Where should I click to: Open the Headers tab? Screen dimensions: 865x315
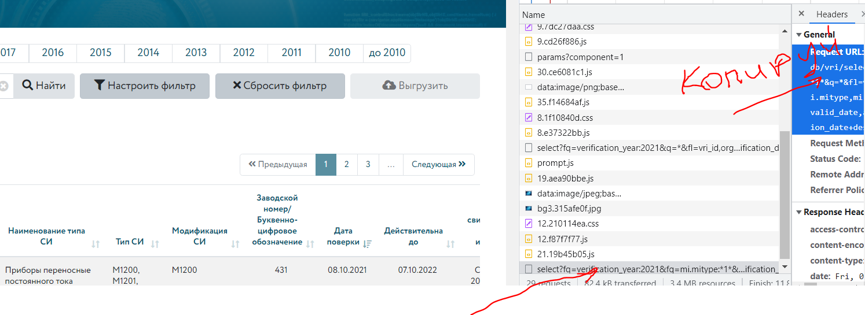(x=831, y=14)
